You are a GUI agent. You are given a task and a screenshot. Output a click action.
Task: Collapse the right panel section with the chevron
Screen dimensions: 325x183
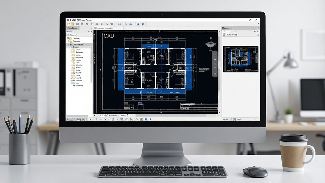pos(258,35)
